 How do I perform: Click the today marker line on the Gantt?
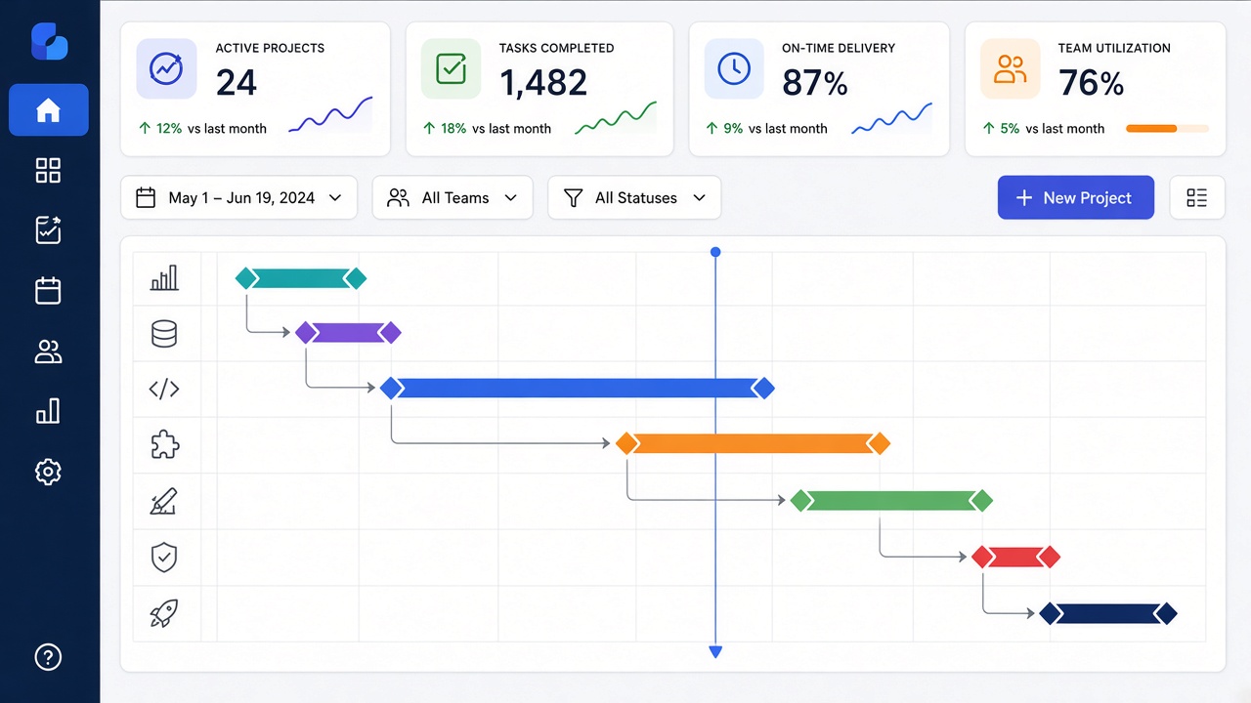pyautogui.click(x=715, y=453)
